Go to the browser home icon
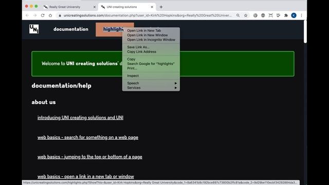329x185 pixels. pos(50,15)
